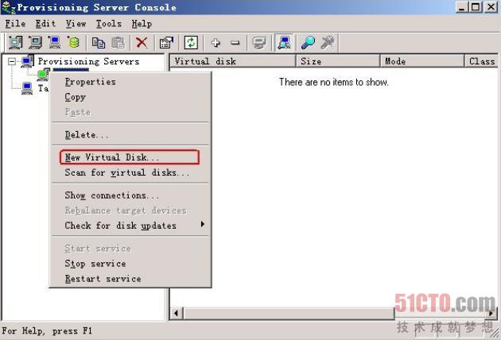The width and height of the screenshot is (501, 340).
Task: Open the Tools menu
Action: click(x=109, y=24)
